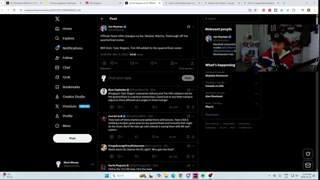Open options for Canada vs USA trend

click(256, 83)
